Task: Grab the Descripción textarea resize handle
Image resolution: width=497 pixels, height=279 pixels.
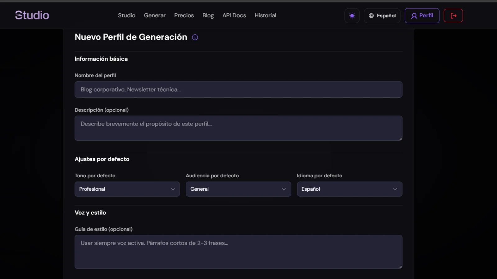Action: pyautogui.click(x=400, y=139)
